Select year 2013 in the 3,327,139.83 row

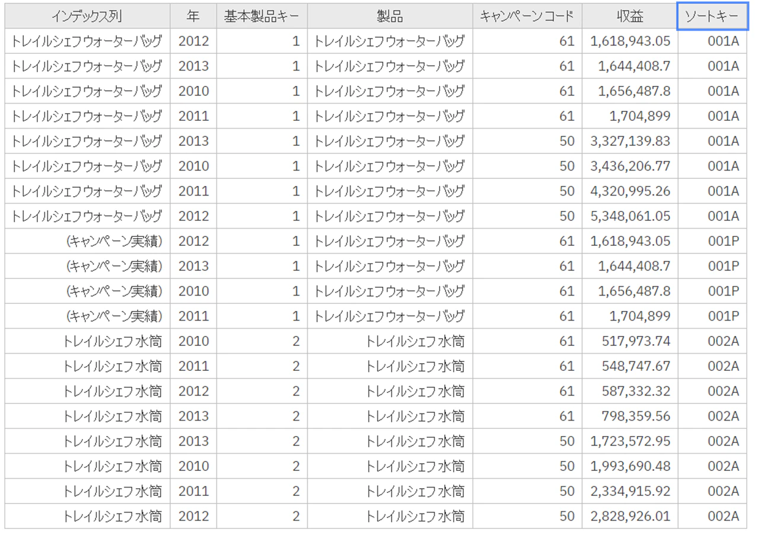193,141
